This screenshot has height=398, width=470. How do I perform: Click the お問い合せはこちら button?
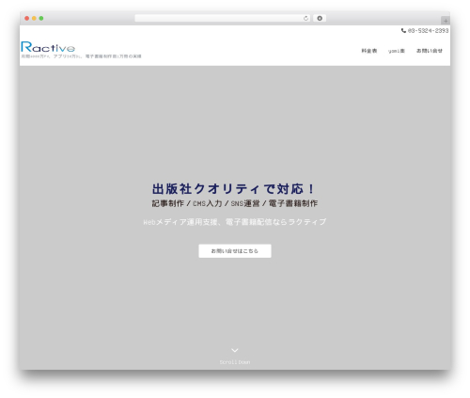point(235,251)
